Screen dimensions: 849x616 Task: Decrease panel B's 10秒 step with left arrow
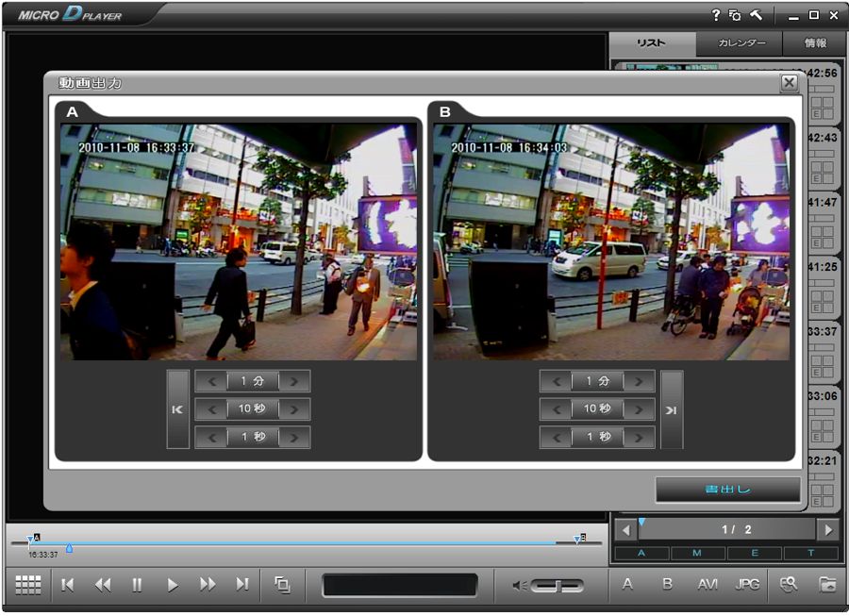click(x=556, y=409)
